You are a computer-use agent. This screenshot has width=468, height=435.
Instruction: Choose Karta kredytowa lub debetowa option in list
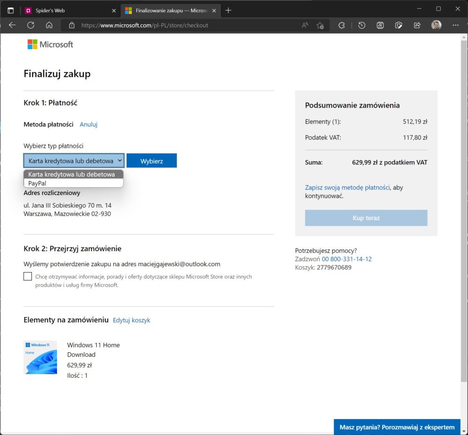[x=73, y=174]
